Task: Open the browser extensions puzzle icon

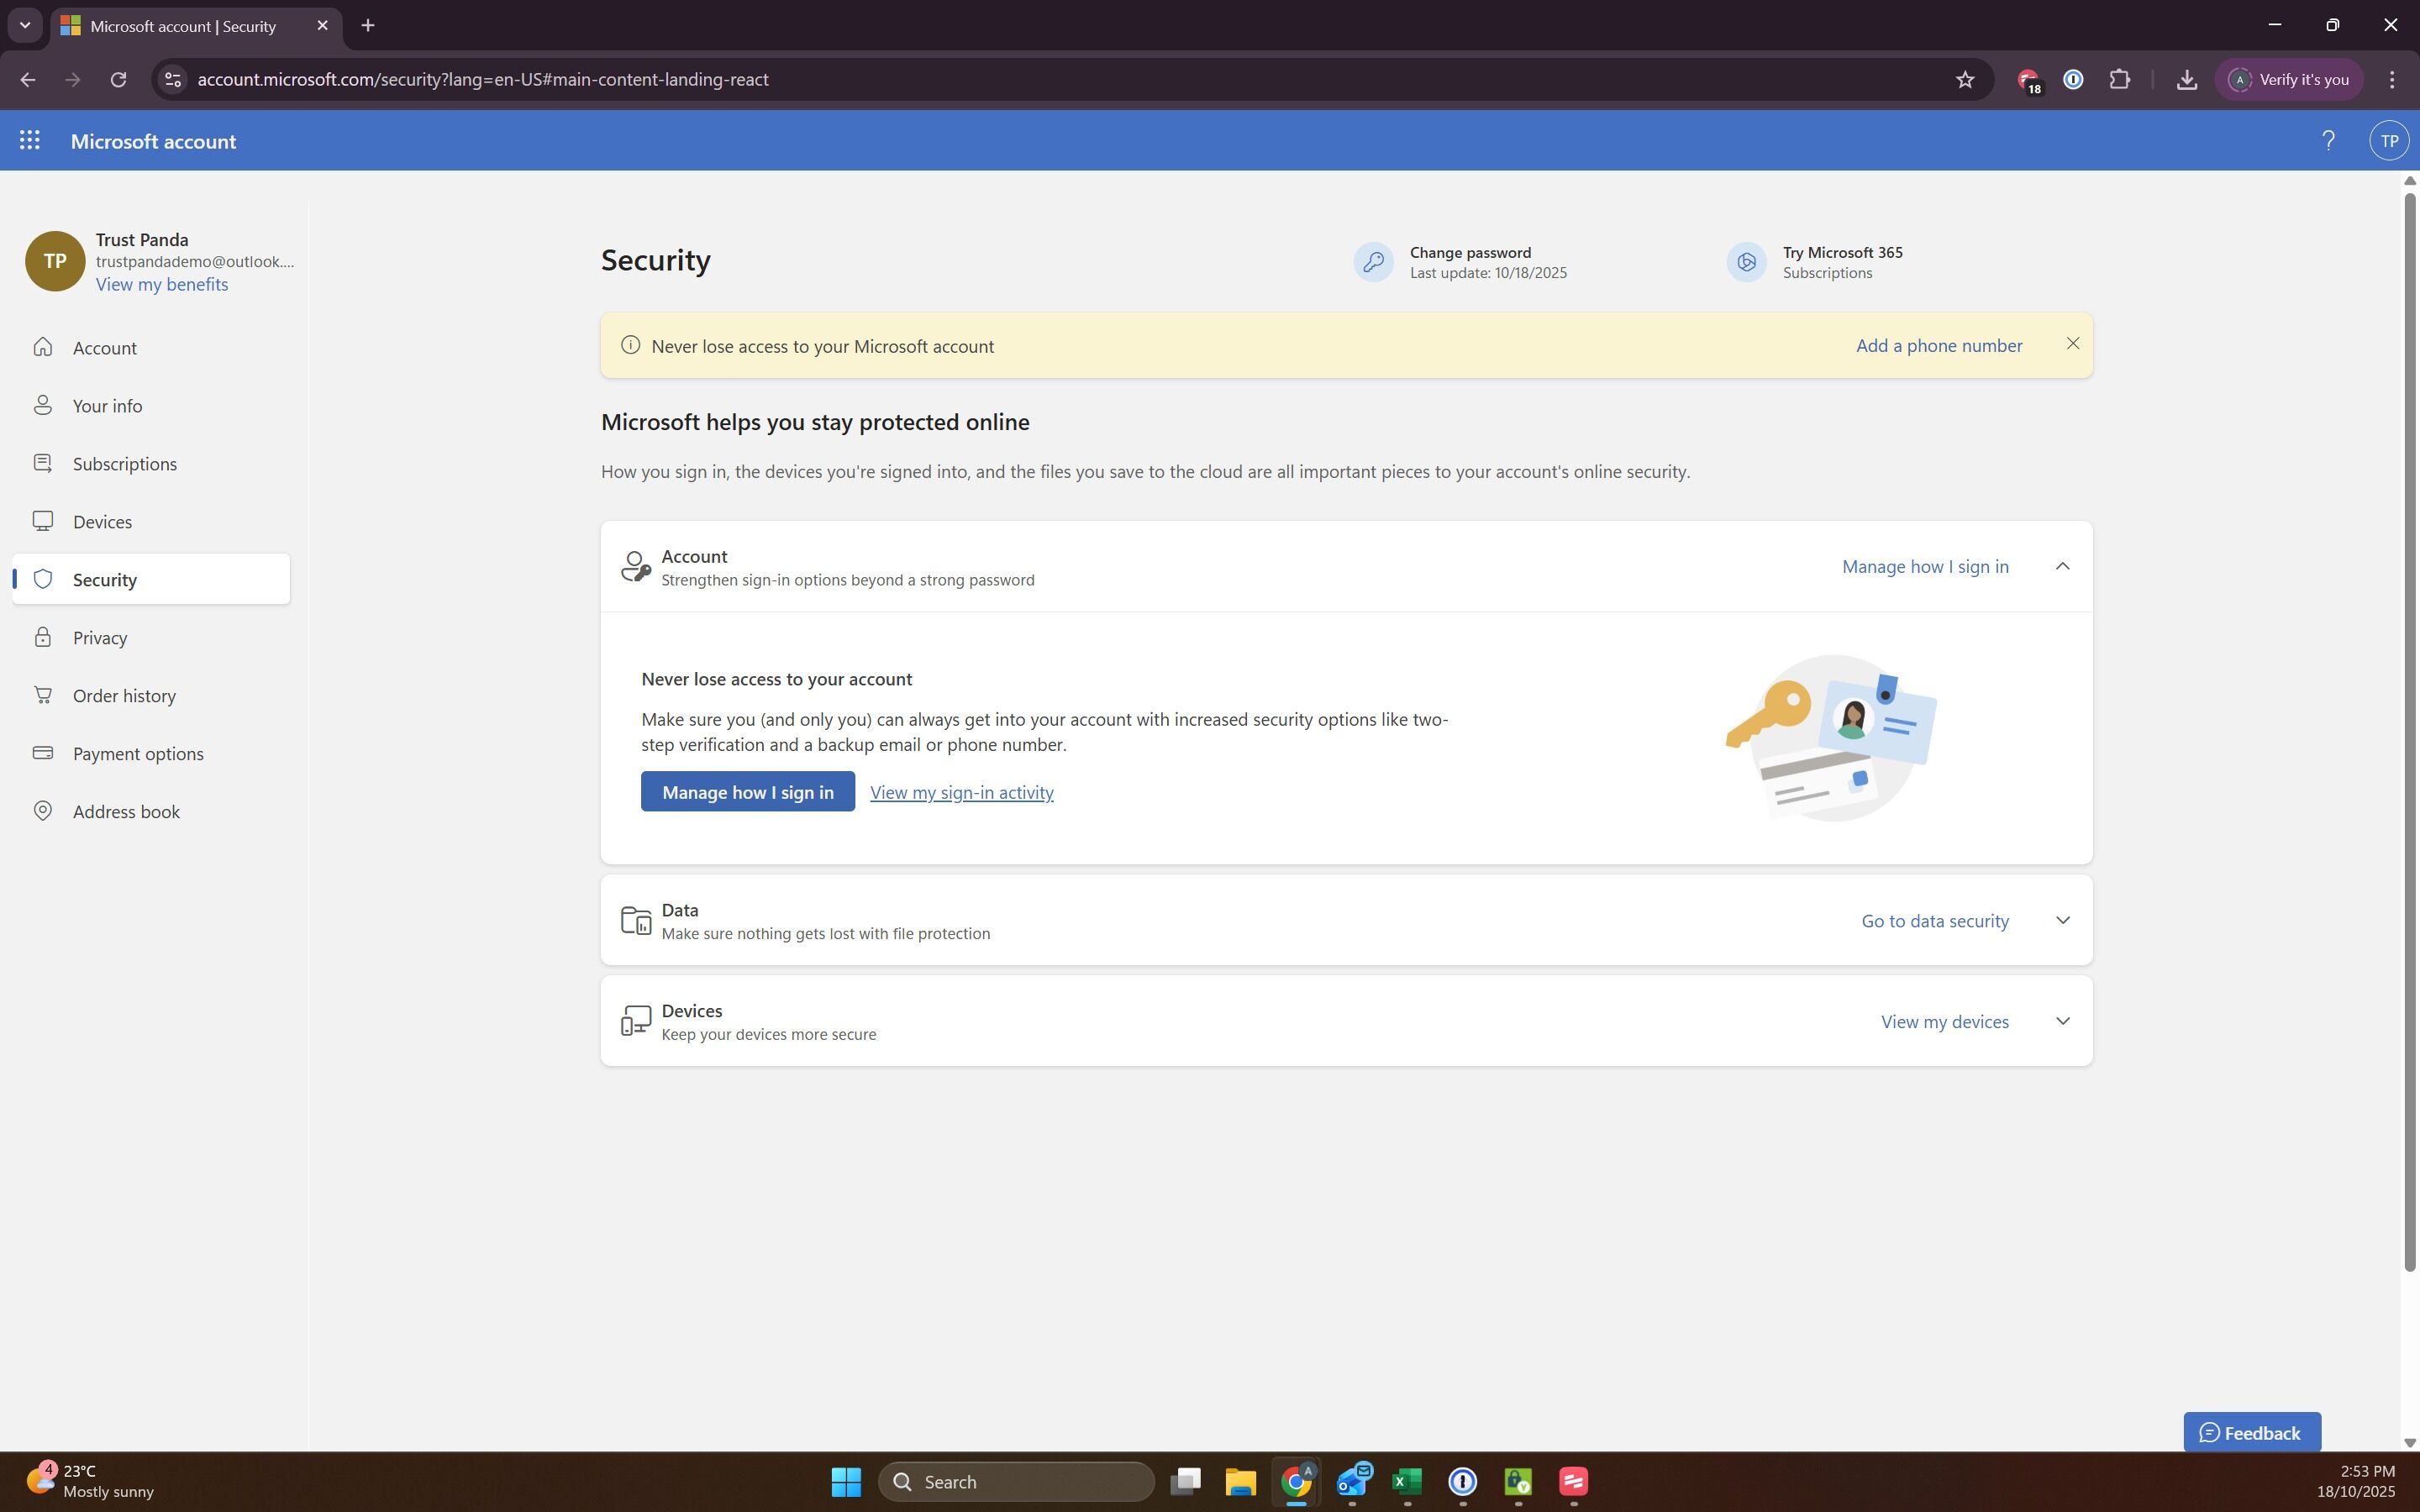Action: pos(2119,80)
